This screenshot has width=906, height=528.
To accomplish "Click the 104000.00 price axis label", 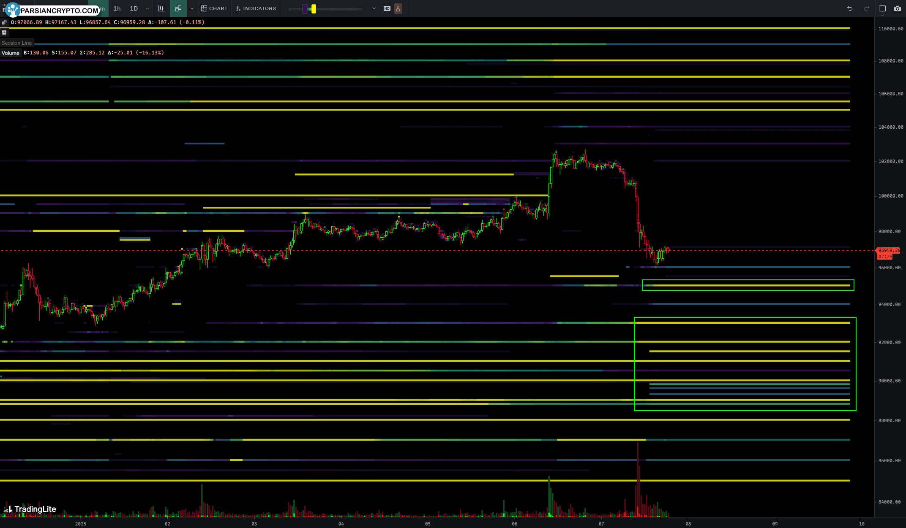I will coord(891,127).
